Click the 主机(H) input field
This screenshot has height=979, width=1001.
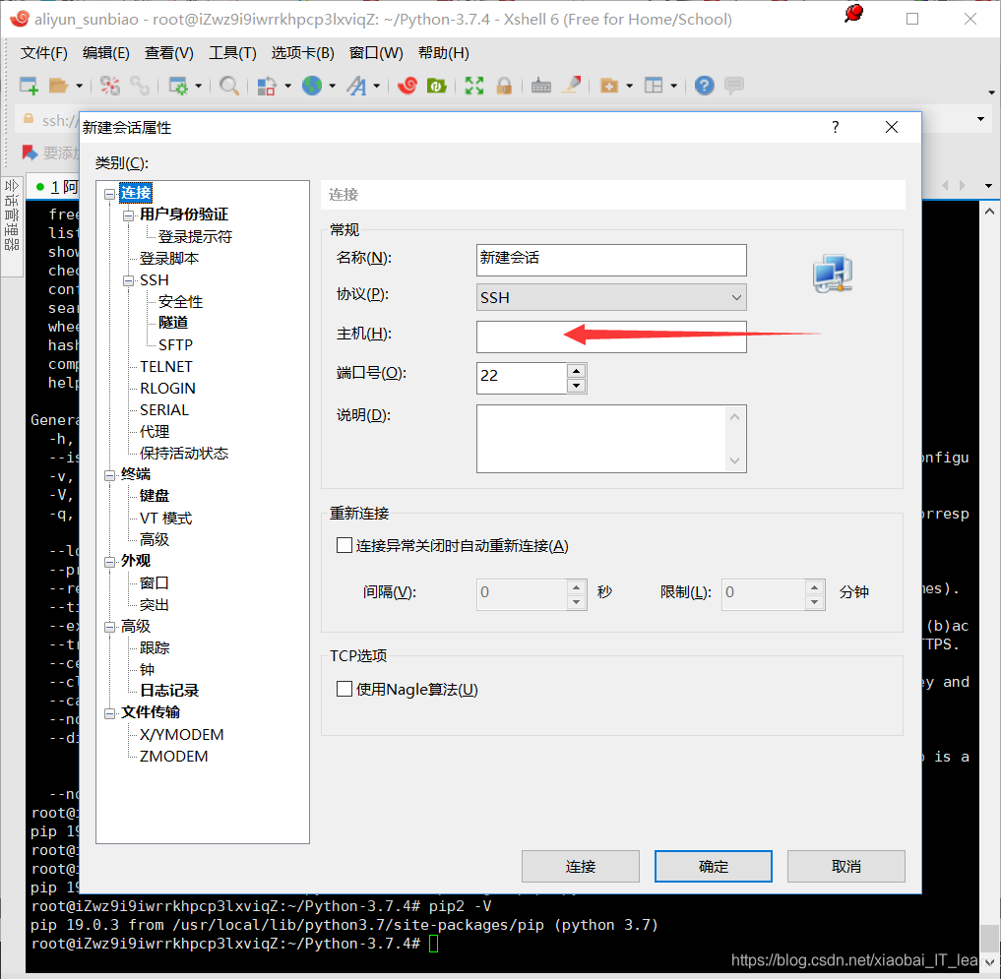click(x=611, y=337)
